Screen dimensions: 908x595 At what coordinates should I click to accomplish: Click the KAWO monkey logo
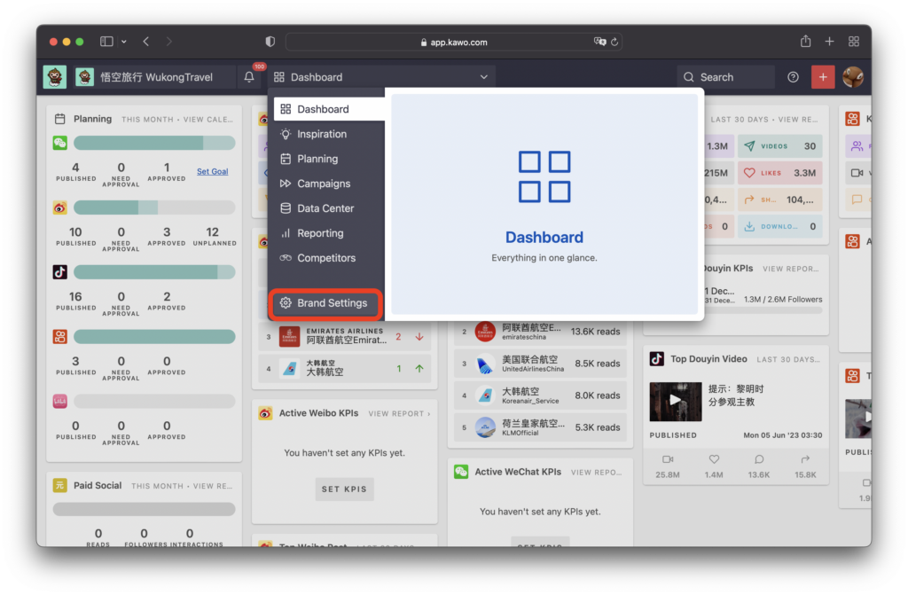click(55, 77)
